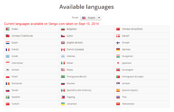Click the Spanish (Spain) flag icon
This screenshot has height=112, width=174.
click(118, 90)
